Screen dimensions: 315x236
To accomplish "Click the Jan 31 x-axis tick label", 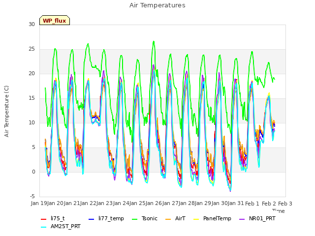I will tap(236, 203).
